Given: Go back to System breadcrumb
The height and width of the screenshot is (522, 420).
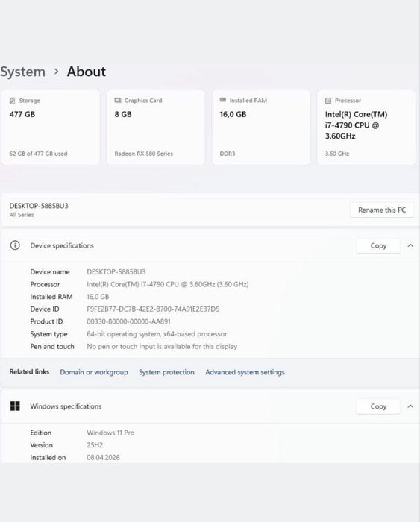Looking at the screenshot, I should click(x=22, y=72).
